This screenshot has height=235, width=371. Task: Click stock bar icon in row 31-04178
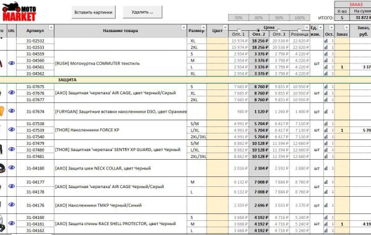(x=326, y=192)
